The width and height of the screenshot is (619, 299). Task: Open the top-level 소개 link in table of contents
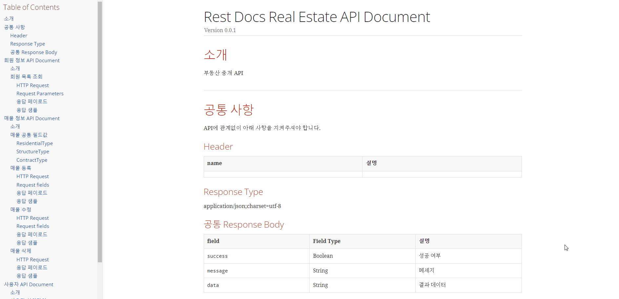click(x=9, y=19)
